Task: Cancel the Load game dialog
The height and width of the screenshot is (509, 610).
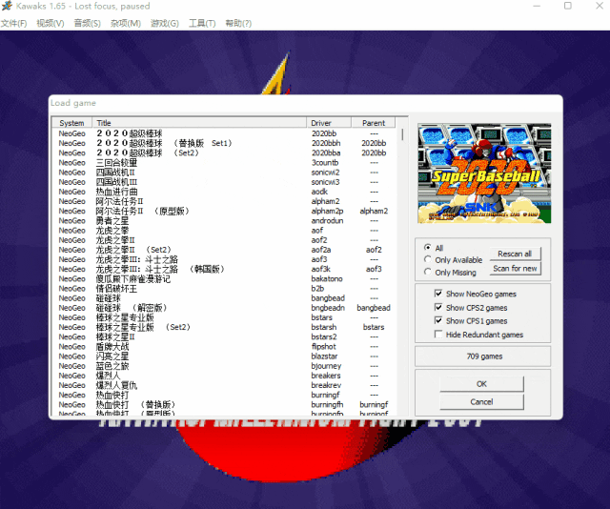Action: click(x=481, y=401)
